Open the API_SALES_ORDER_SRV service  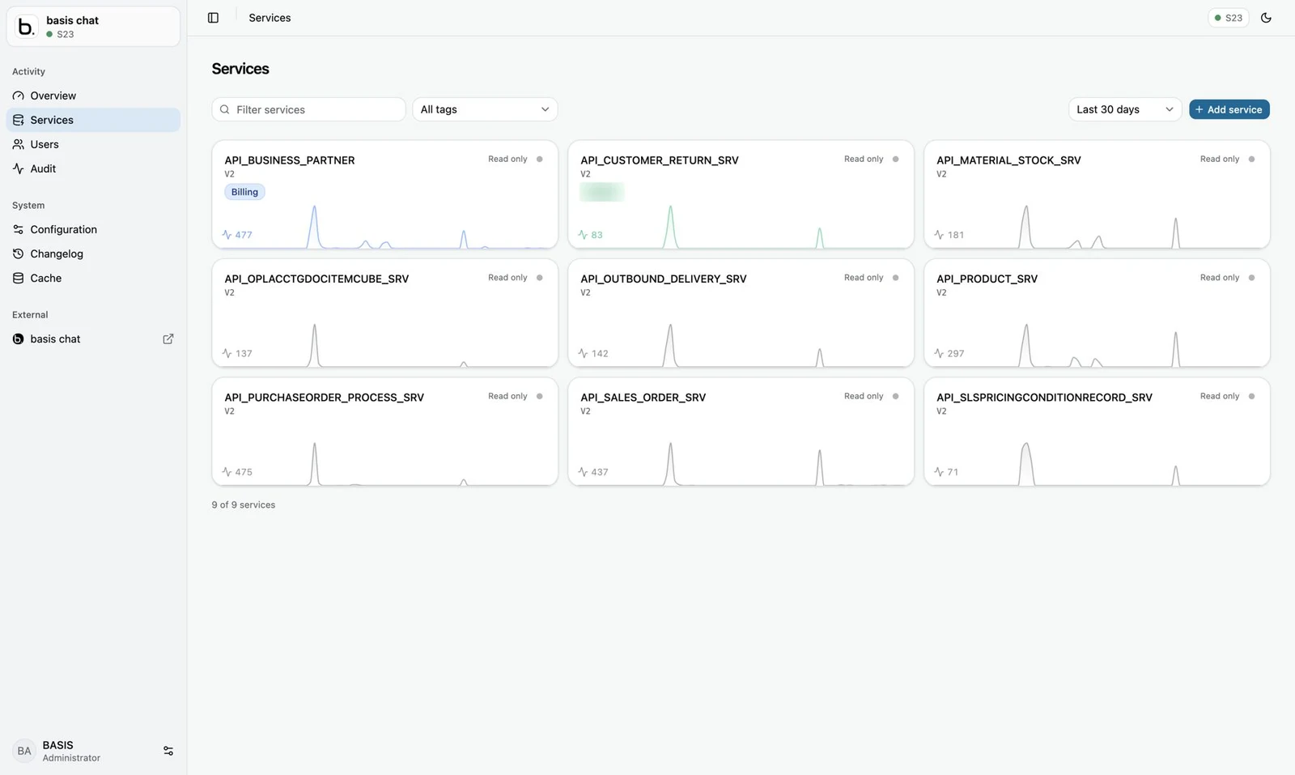(x=741, y=432)
